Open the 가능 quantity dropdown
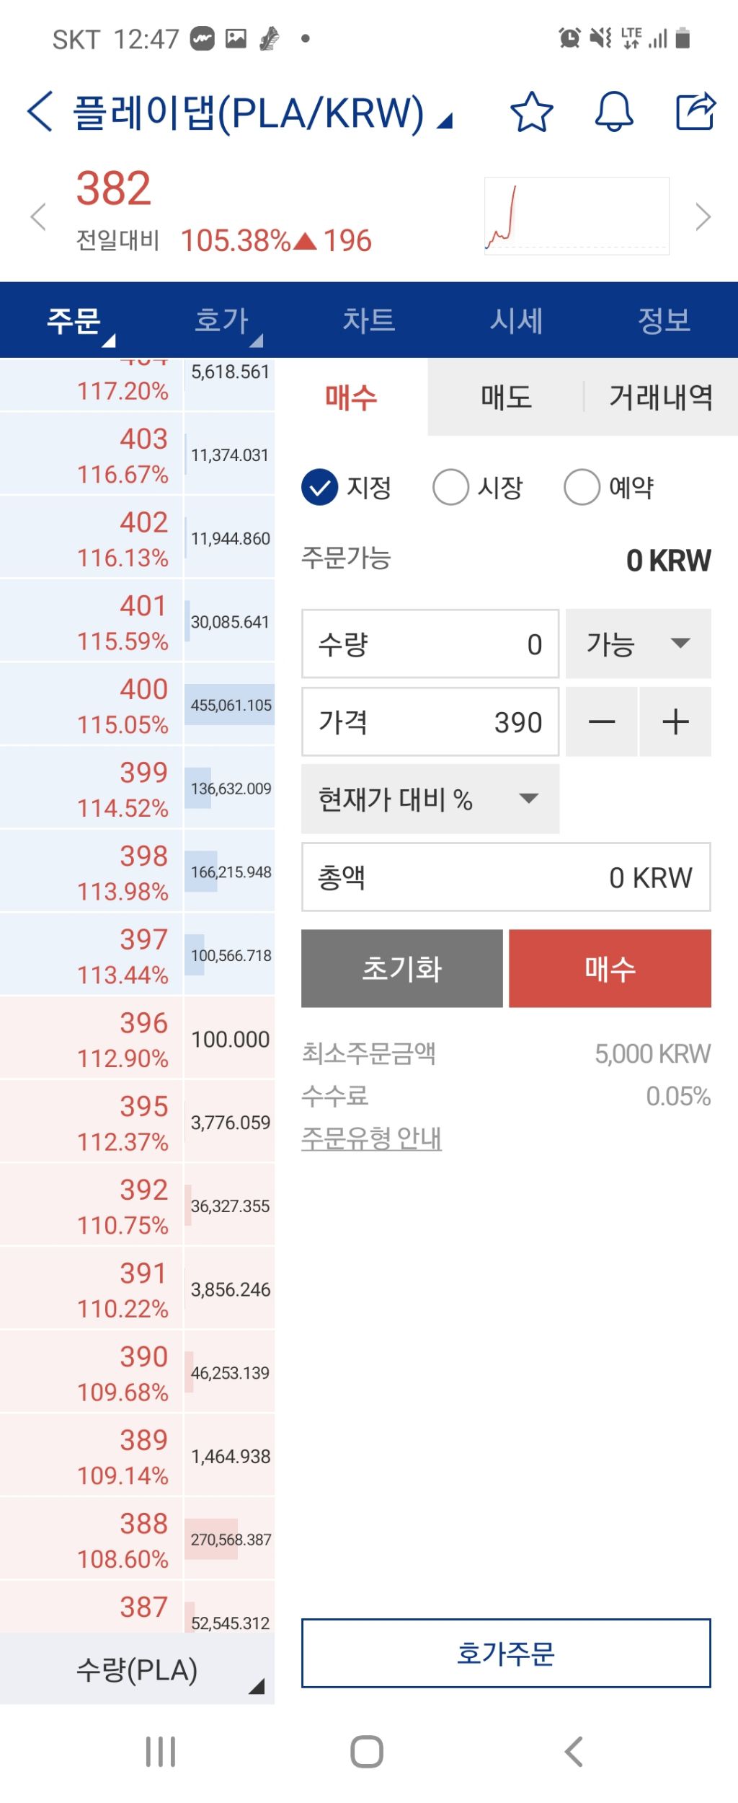The height and width of the screenshot is (1803, 738). pos(639,644)
